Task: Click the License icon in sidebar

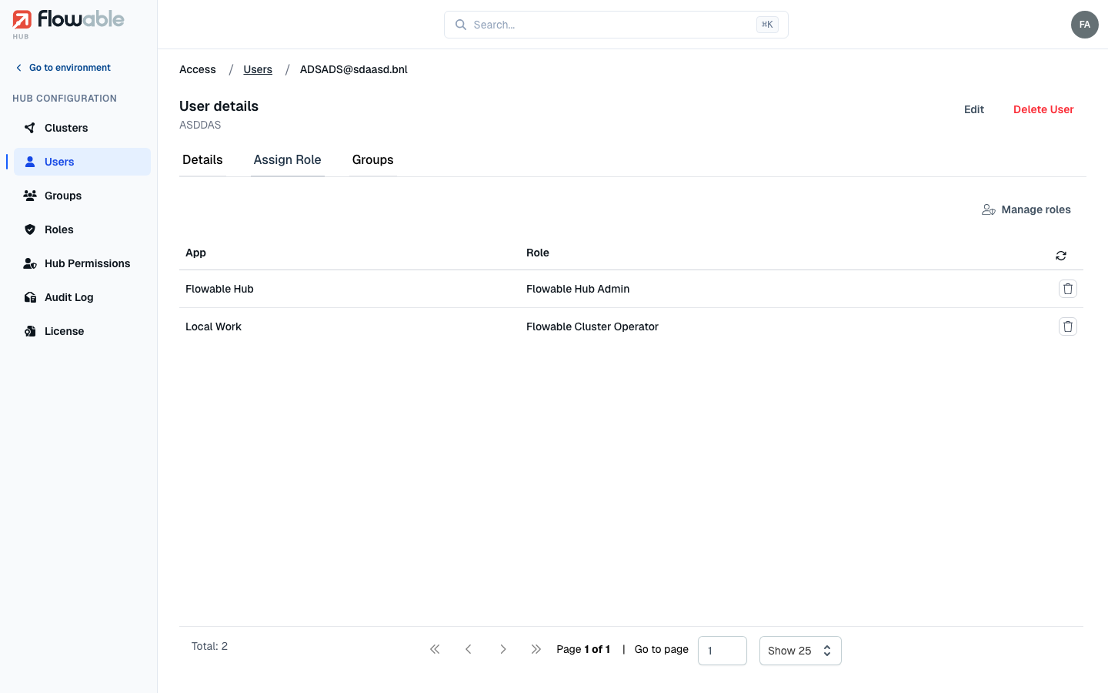Action: click(30, 331)
